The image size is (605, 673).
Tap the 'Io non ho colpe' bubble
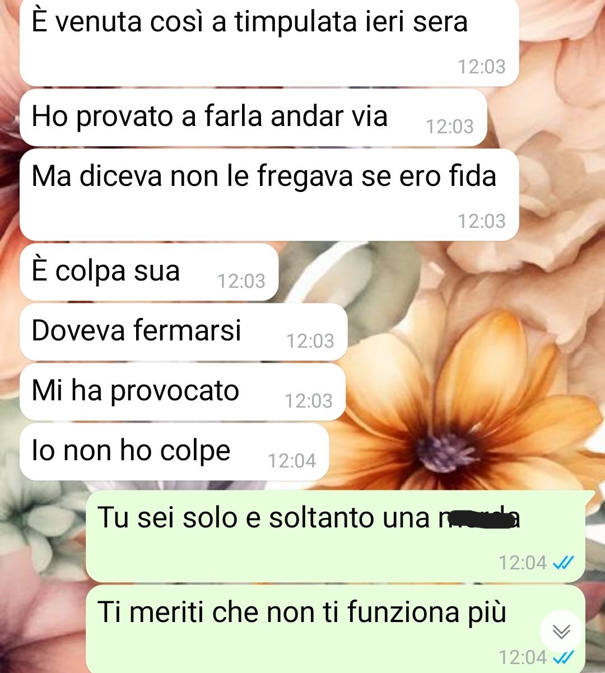(174, 452)
